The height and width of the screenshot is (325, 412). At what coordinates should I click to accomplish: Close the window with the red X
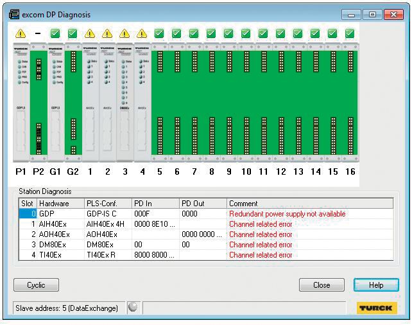point(393,15)
